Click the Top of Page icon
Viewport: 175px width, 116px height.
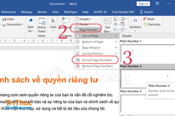78,36
